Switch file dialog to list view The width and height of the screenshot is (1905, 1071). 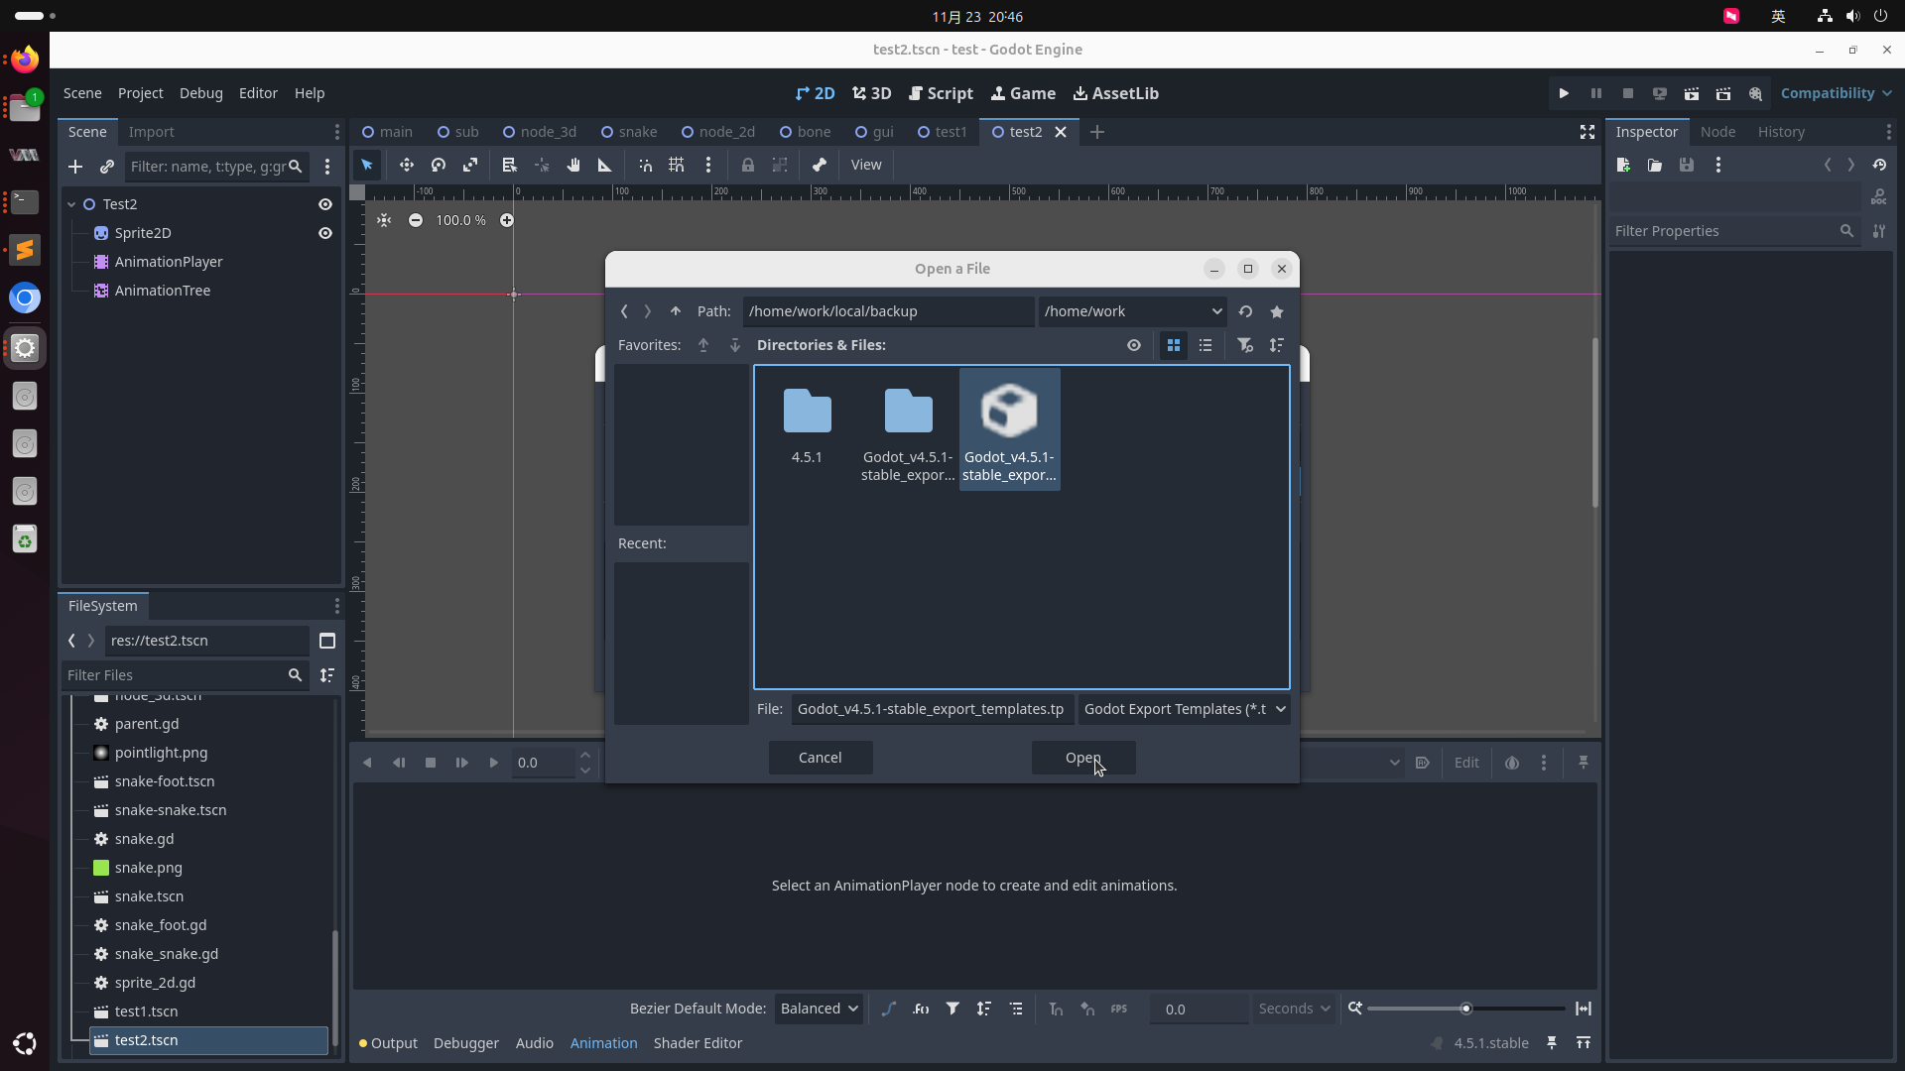coord(1206,345)
